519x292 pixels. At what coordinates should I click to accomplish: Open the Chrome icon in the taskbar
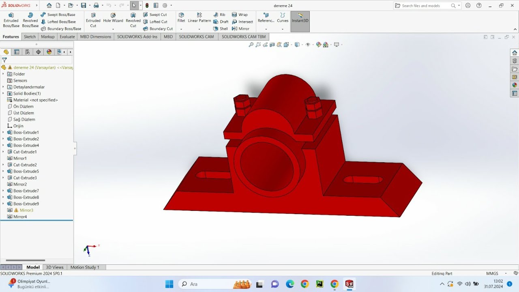305,284
